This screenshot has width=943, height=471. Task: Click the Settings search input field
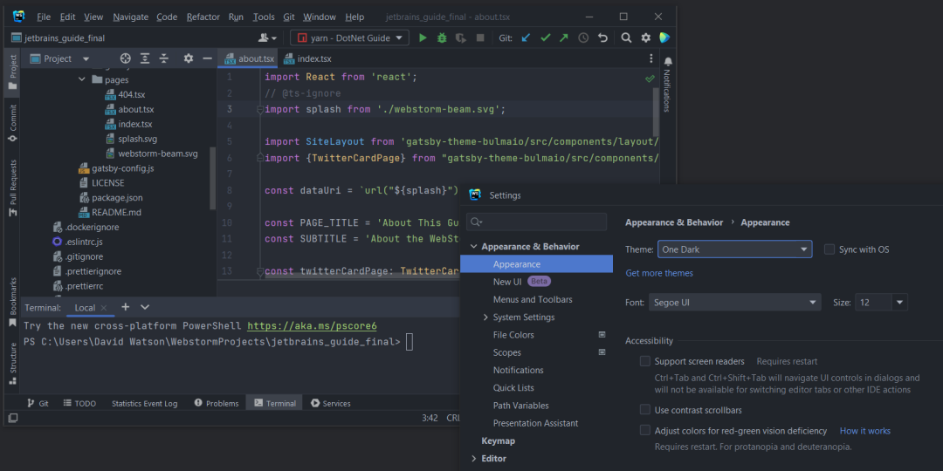coord(536,222)
